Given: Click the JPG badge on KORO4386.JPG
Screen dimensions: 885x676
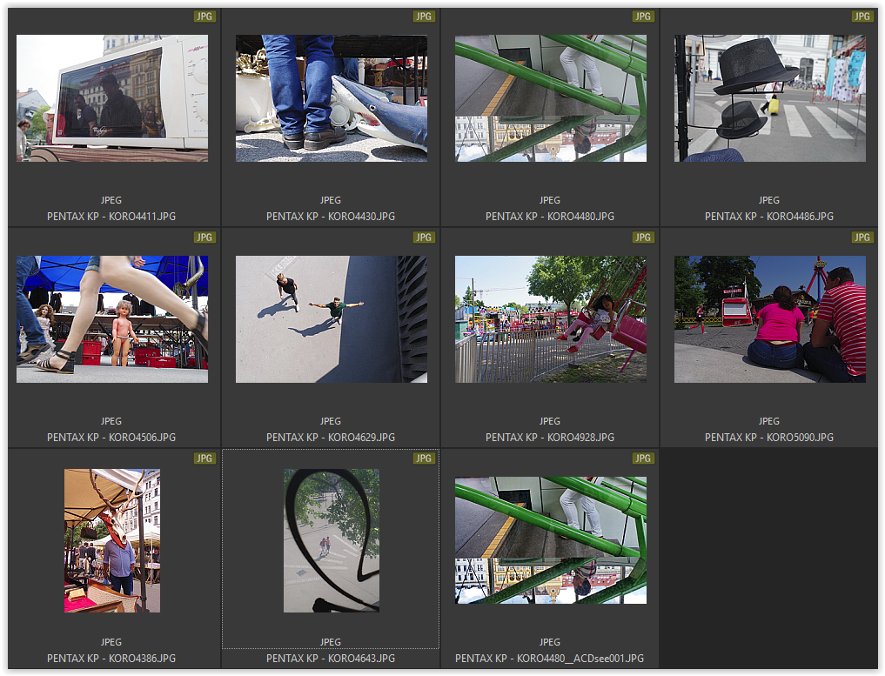Looking at the screenshot, I should [204, 458].
